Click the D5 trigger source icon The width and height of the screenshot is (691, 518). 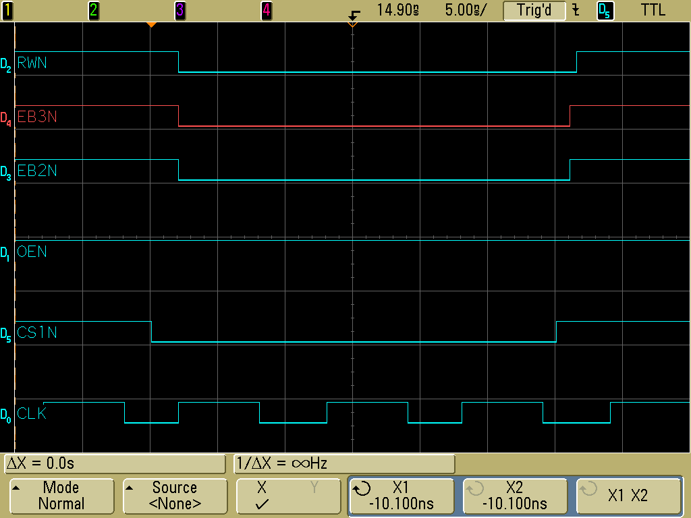point(605,11)
